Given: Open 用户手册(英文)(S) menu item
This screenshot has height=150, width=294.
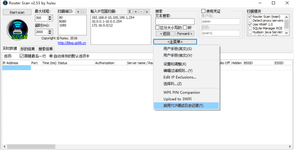Looking at the screenshot, I should [x=186, y=49].
